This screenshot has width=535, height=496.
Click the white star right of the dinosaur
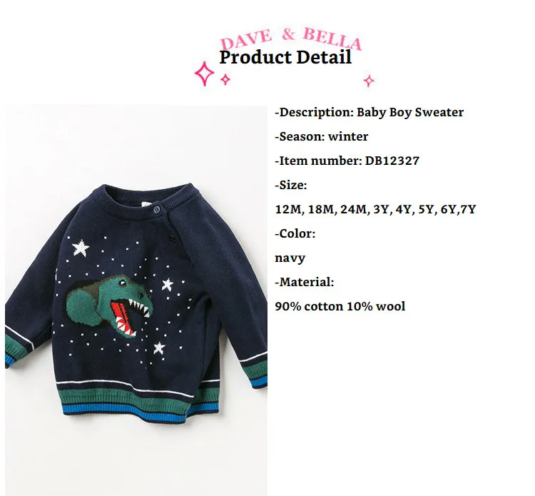(167, 285)
